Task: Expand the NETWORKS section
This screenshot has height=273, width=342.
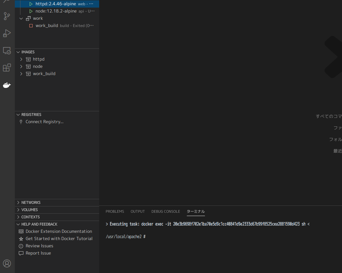Action: coord(18,203)
